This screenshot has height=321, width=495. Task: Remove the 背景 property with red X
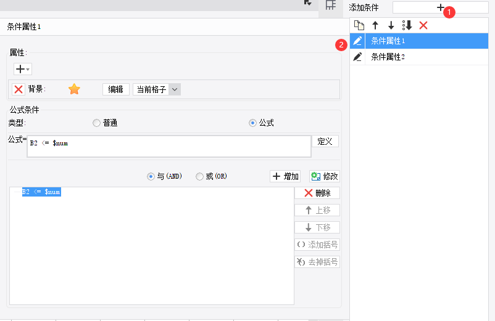pos(19,89)
